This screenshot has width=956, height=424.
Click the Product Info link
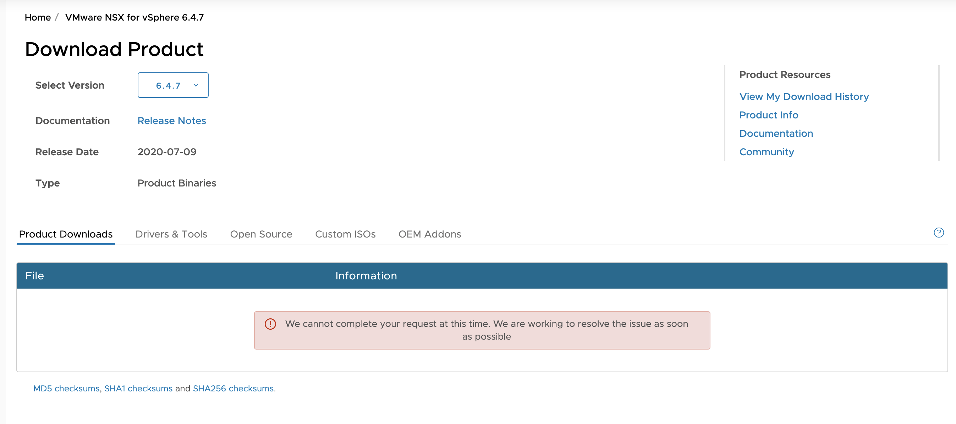tap(768, 115)
